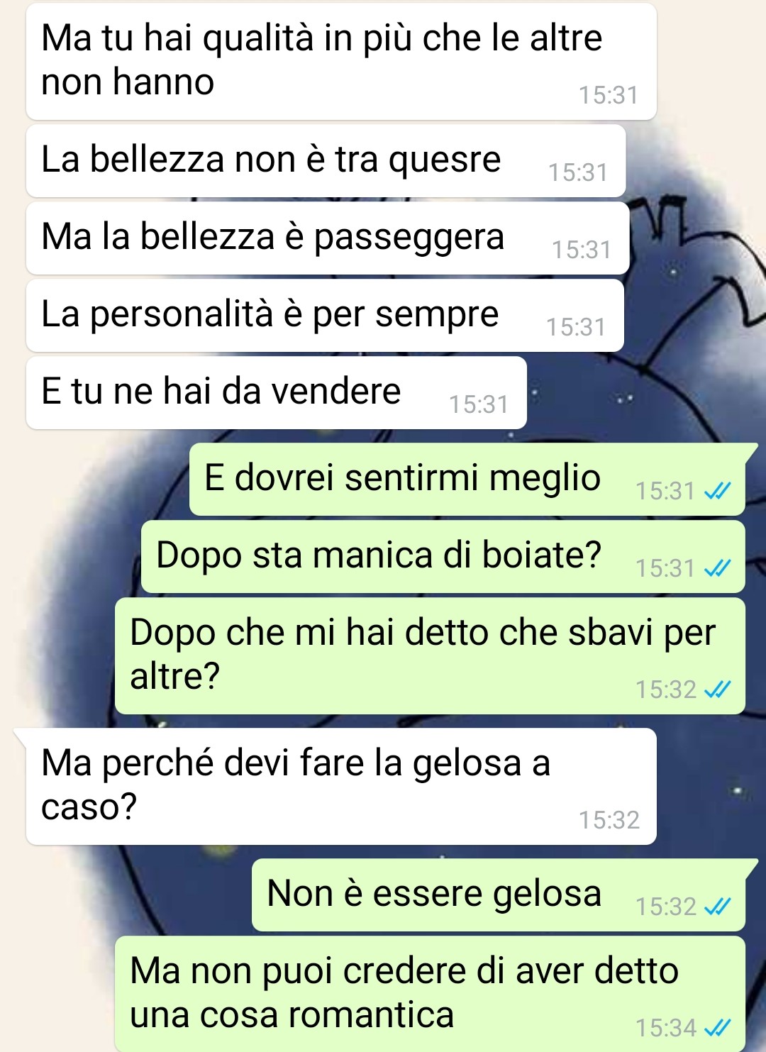Tap the 'Non è essere gelosa' bubble
This screenshot has width=766, height=1052.
(x=499, y=895)
